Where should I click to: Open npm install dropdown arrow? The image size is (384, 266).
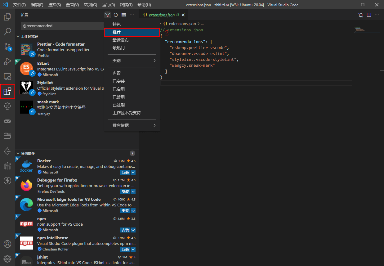pos(133,230)
